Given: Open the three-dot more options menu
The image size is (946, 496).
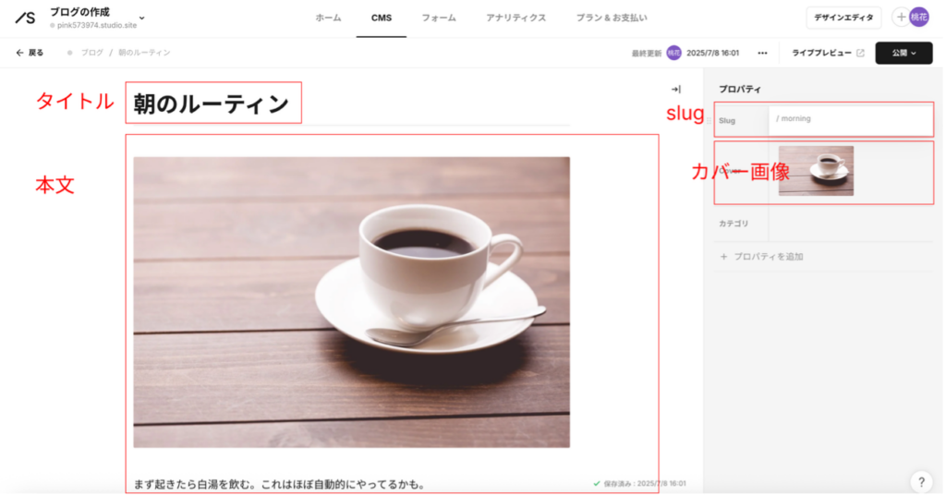Looking at the screenshot, I should click(x=762, y=53).
